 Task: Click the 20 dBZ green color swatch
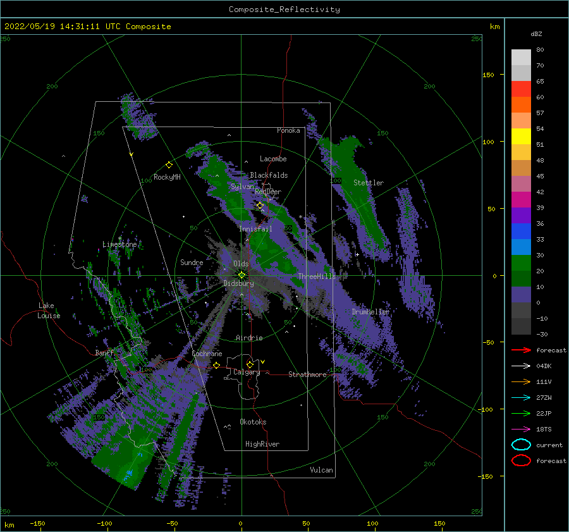[x=521, y=263]
